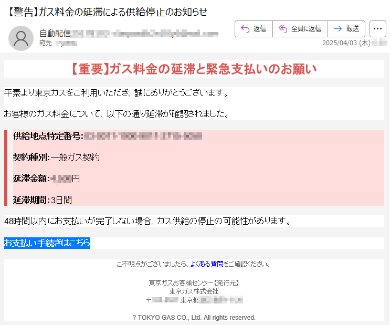
Task: Open the よくある質問 FAQ link
Action: (207, 264)
